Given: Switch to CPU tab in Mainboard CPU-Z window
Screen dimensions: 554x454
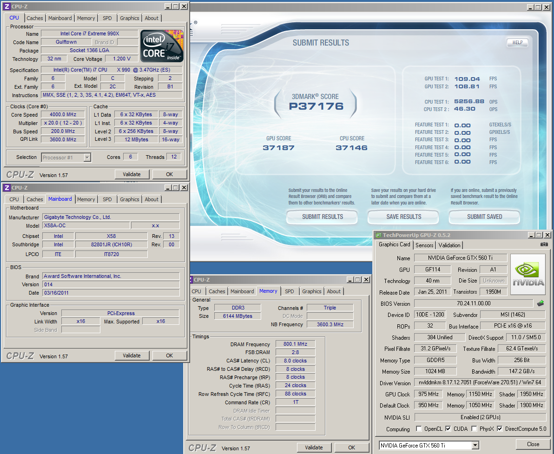Looking at the screenshot, I should click(14, 199).
